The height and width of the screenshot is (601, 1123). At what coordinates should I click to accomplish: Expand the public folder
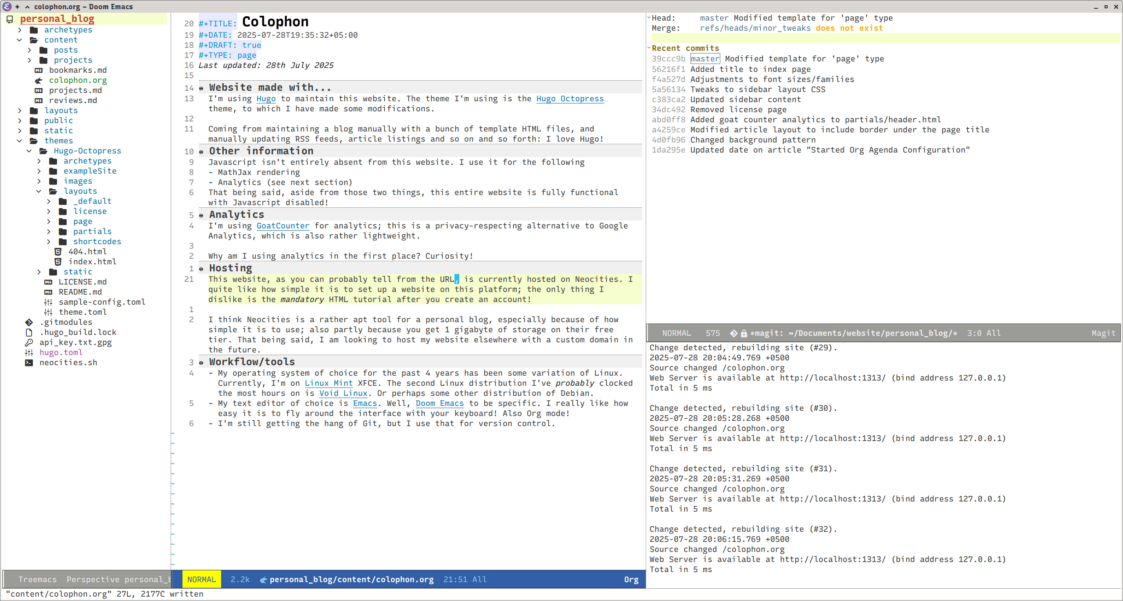(20, 121)
